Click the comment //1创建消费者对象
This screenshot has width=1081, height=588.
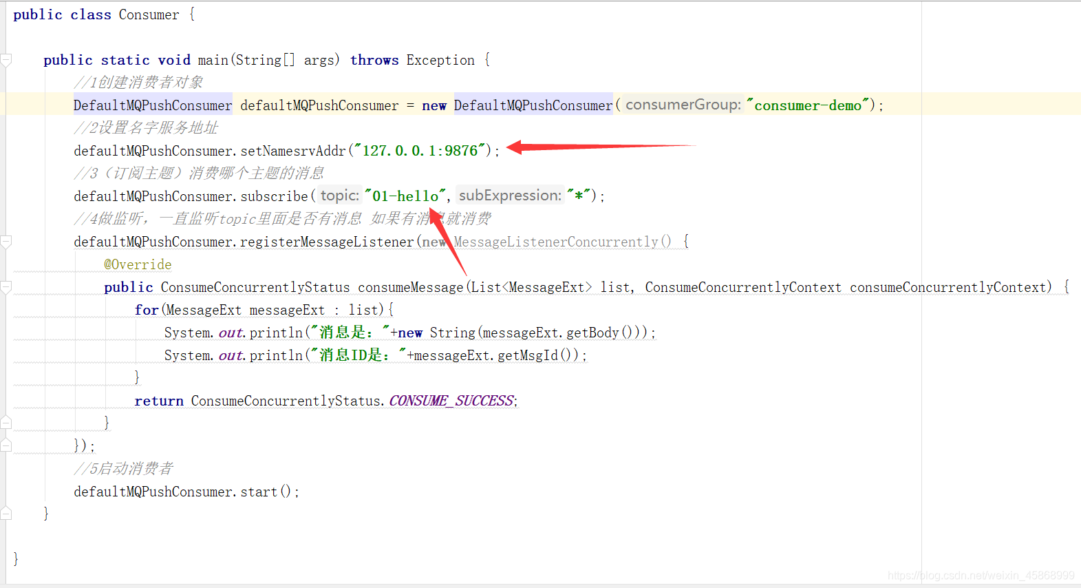coord(138,83)
